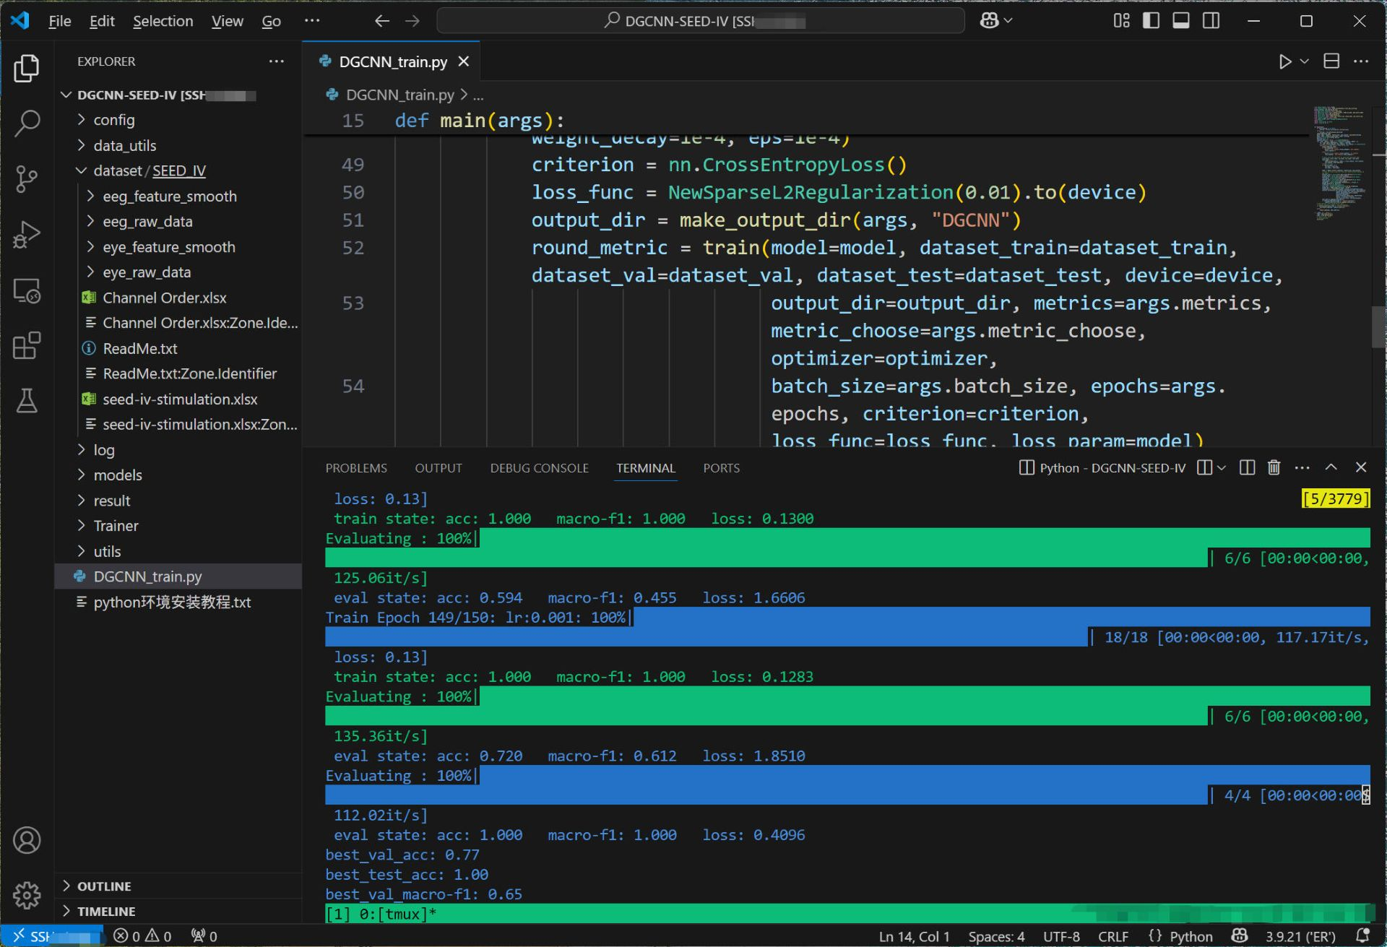This screenshot has height=947, width=1387.
Task: Click the CRLF line ending indicator
Action: [x=1112, y=936]
